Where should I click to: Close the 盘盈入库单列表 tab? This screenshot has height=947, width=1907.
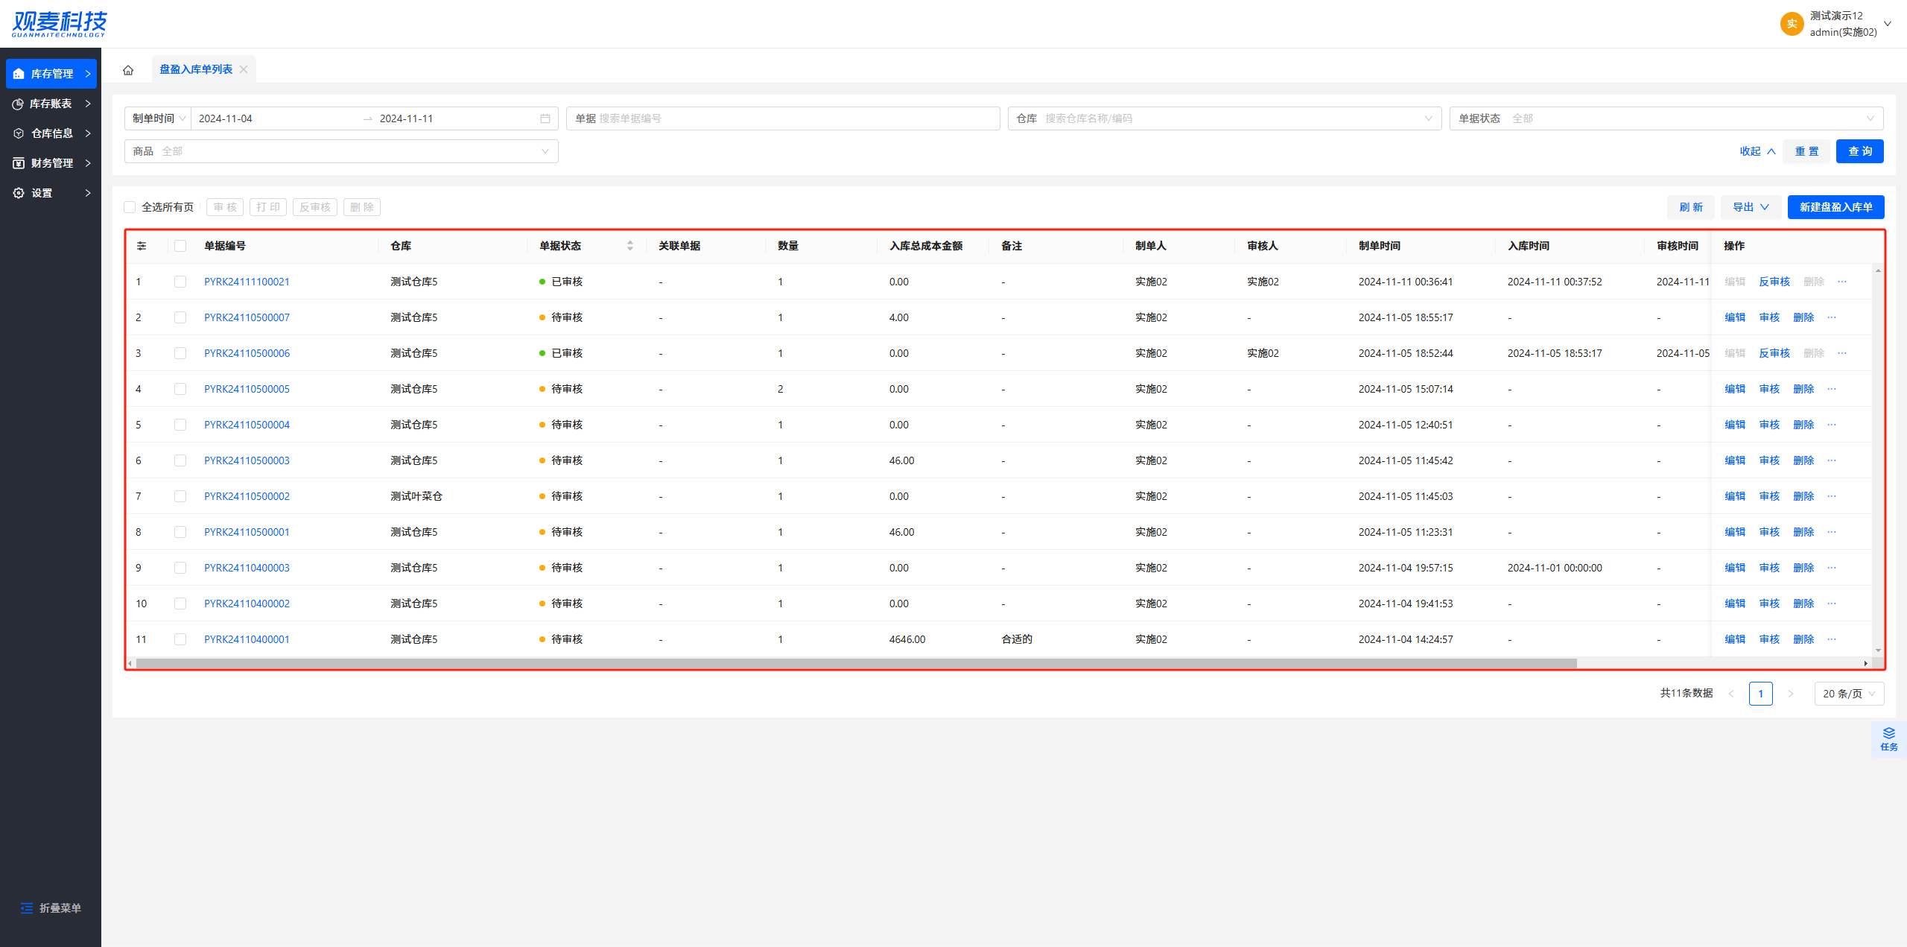(x=244, y=69)
